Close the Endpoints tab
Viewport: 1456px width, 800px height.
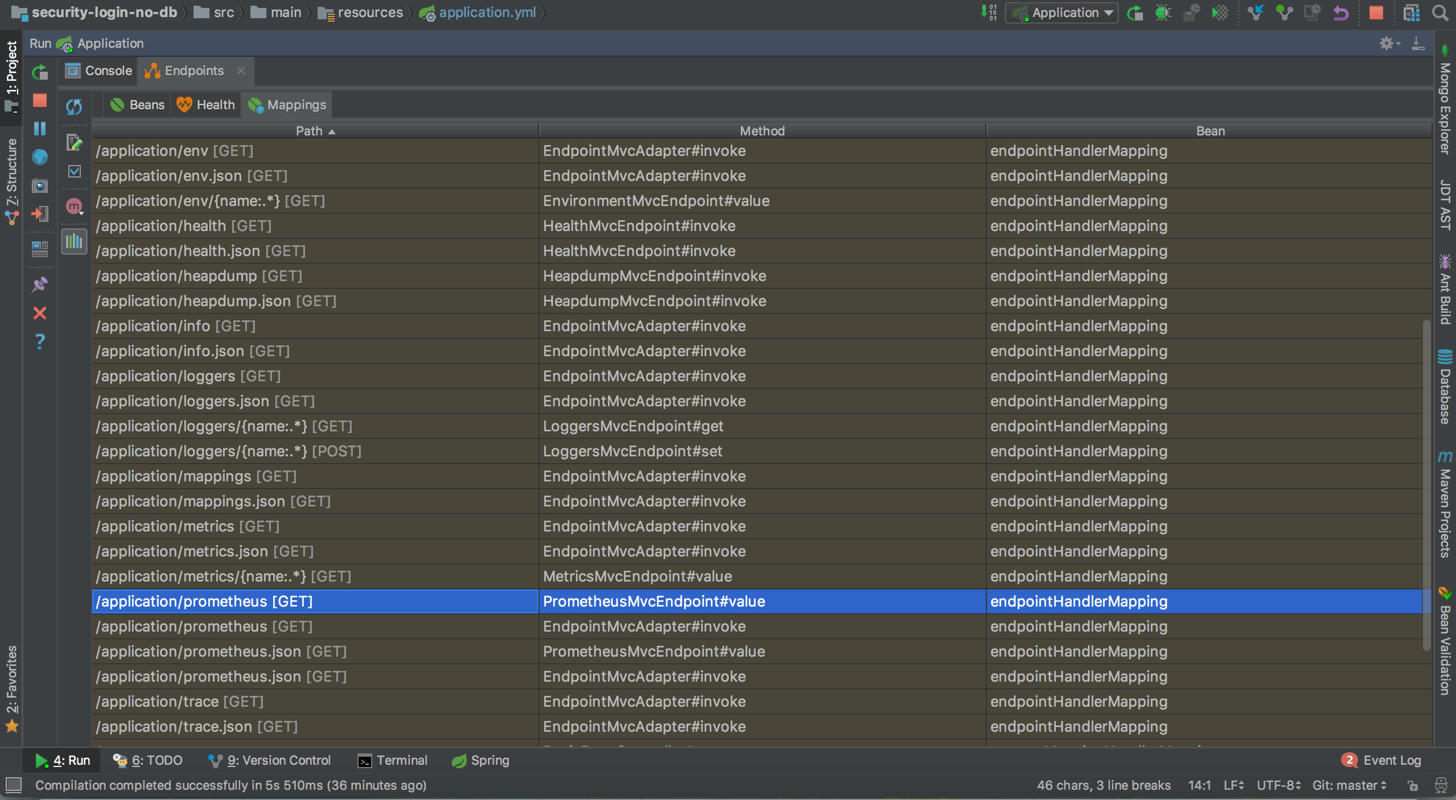pyautogui.click(x=241, y=71)
